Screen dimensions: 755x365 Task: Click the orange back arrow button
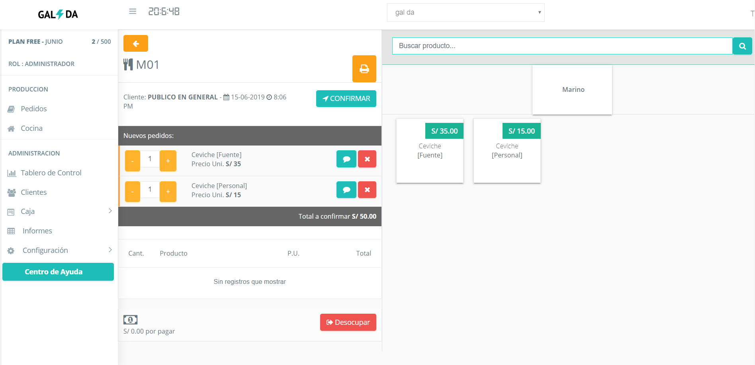[136, 43]
